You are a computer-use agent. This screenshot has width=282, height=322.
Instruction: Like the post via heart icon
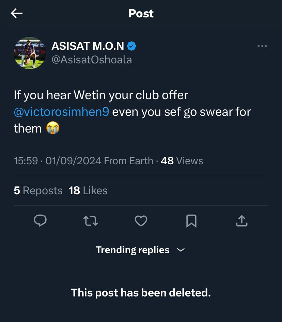point(141,221)
